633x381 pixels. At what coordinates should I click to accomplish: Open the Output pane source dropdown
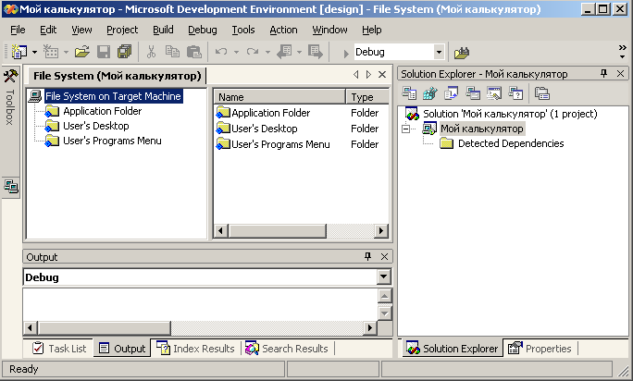point(383,277)
